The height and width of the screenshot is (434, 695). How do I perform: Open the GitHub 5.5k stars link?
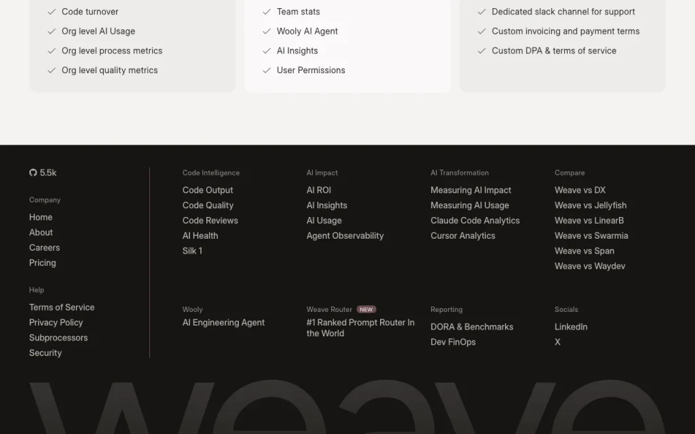point(43,173)
